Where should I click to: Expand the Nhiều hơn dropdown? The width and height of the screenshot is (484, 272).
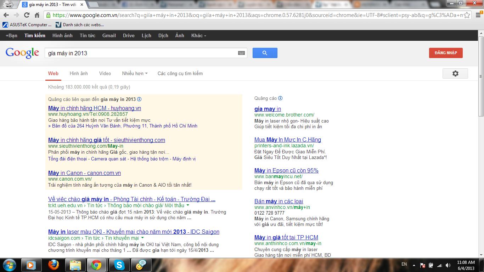tap(135, 73)
